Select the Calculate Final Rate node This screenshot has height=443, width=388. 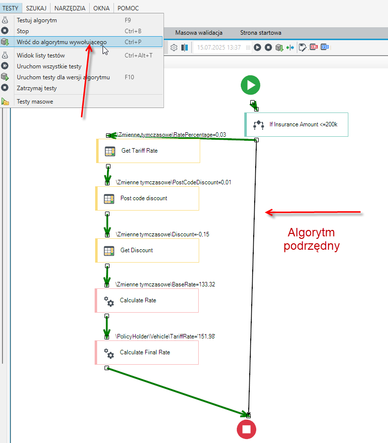coord(147,353)
